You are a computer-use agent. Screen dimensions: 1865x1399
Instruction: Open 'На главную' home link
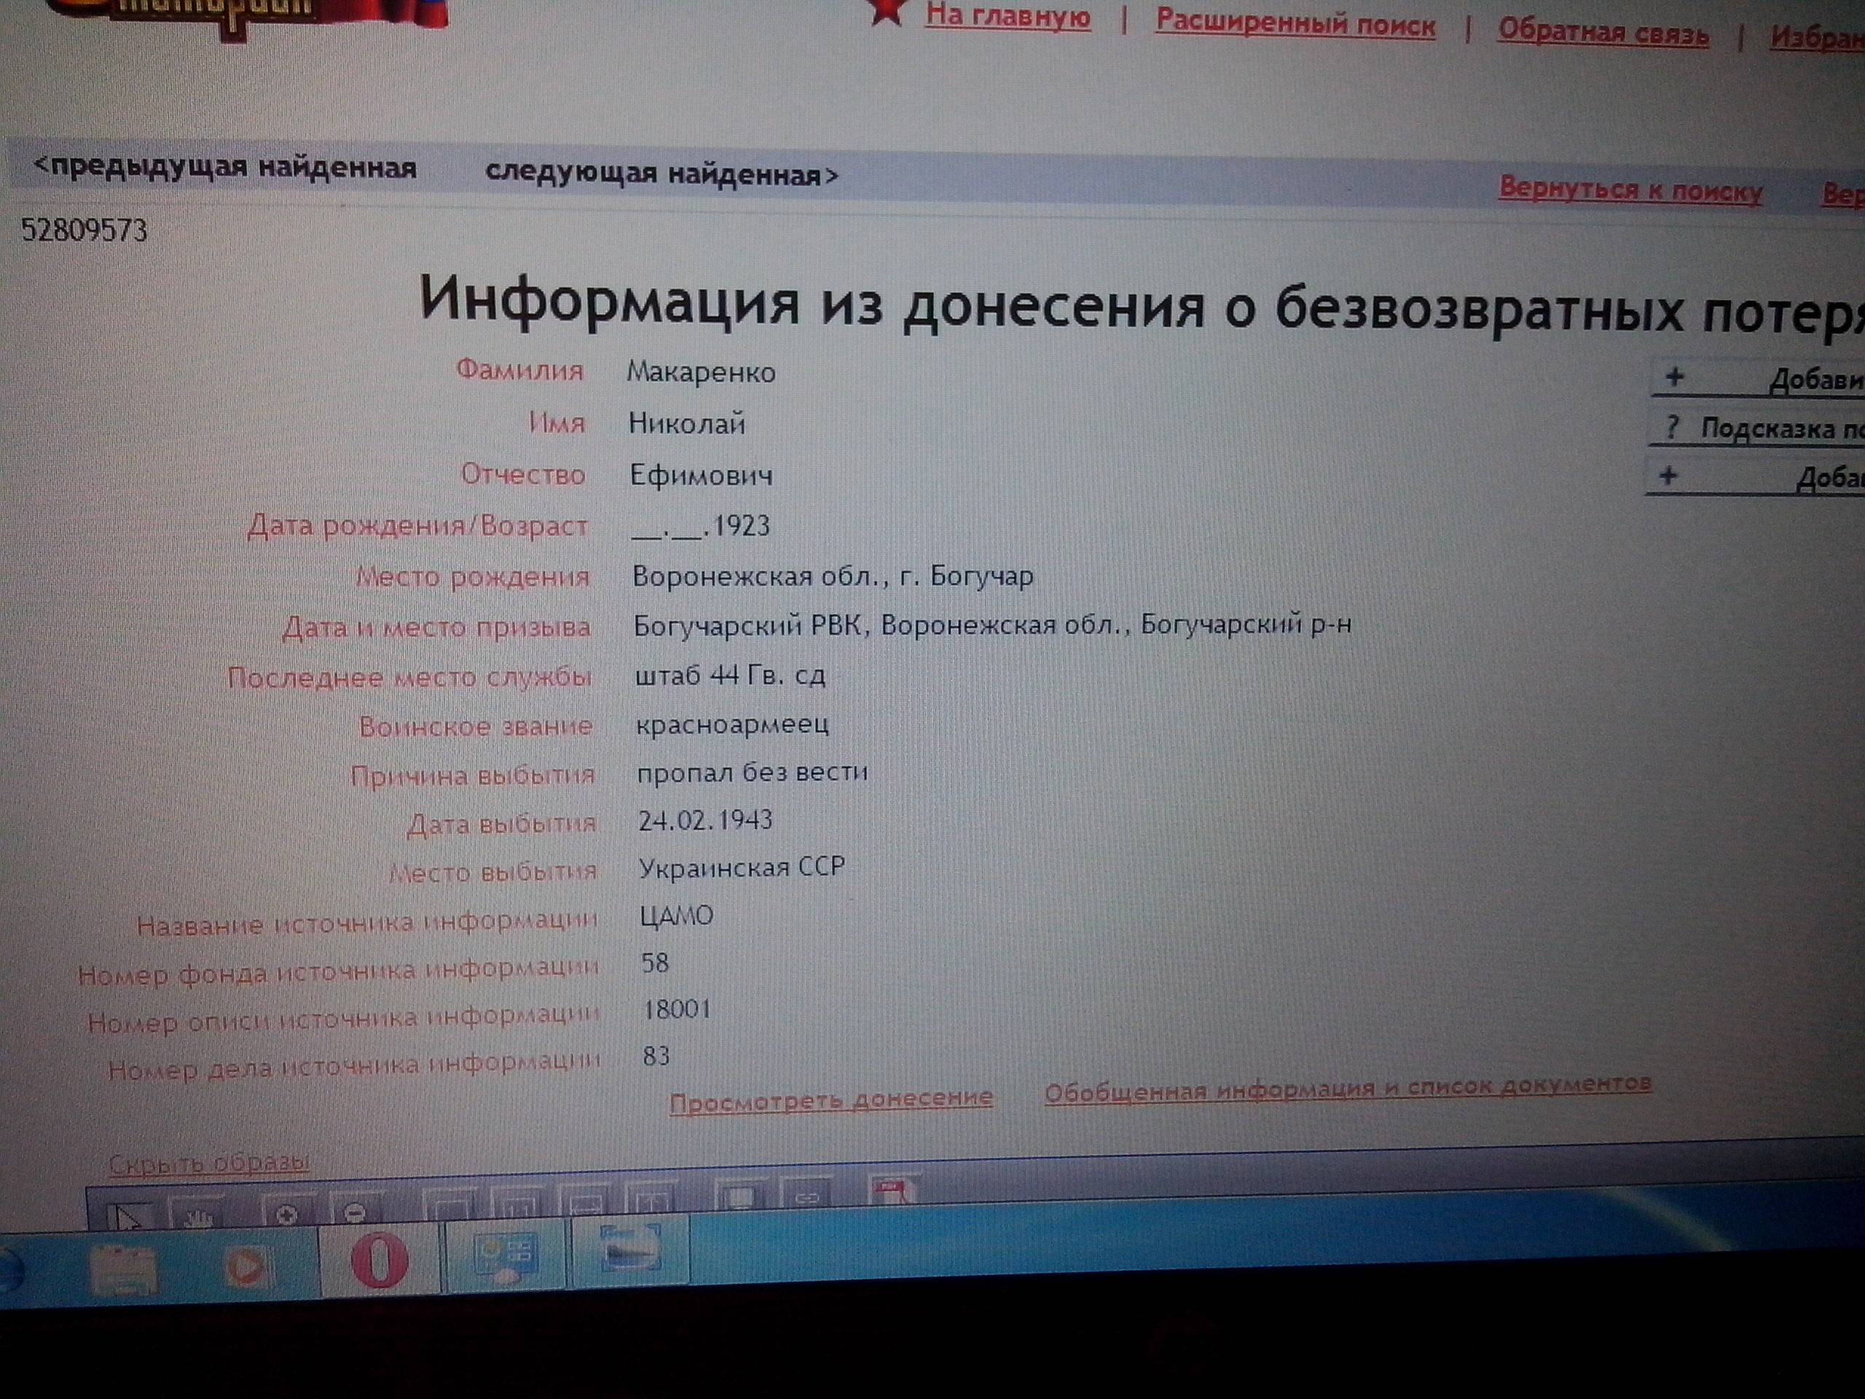pyautogui.click(x=1008, y=15)
